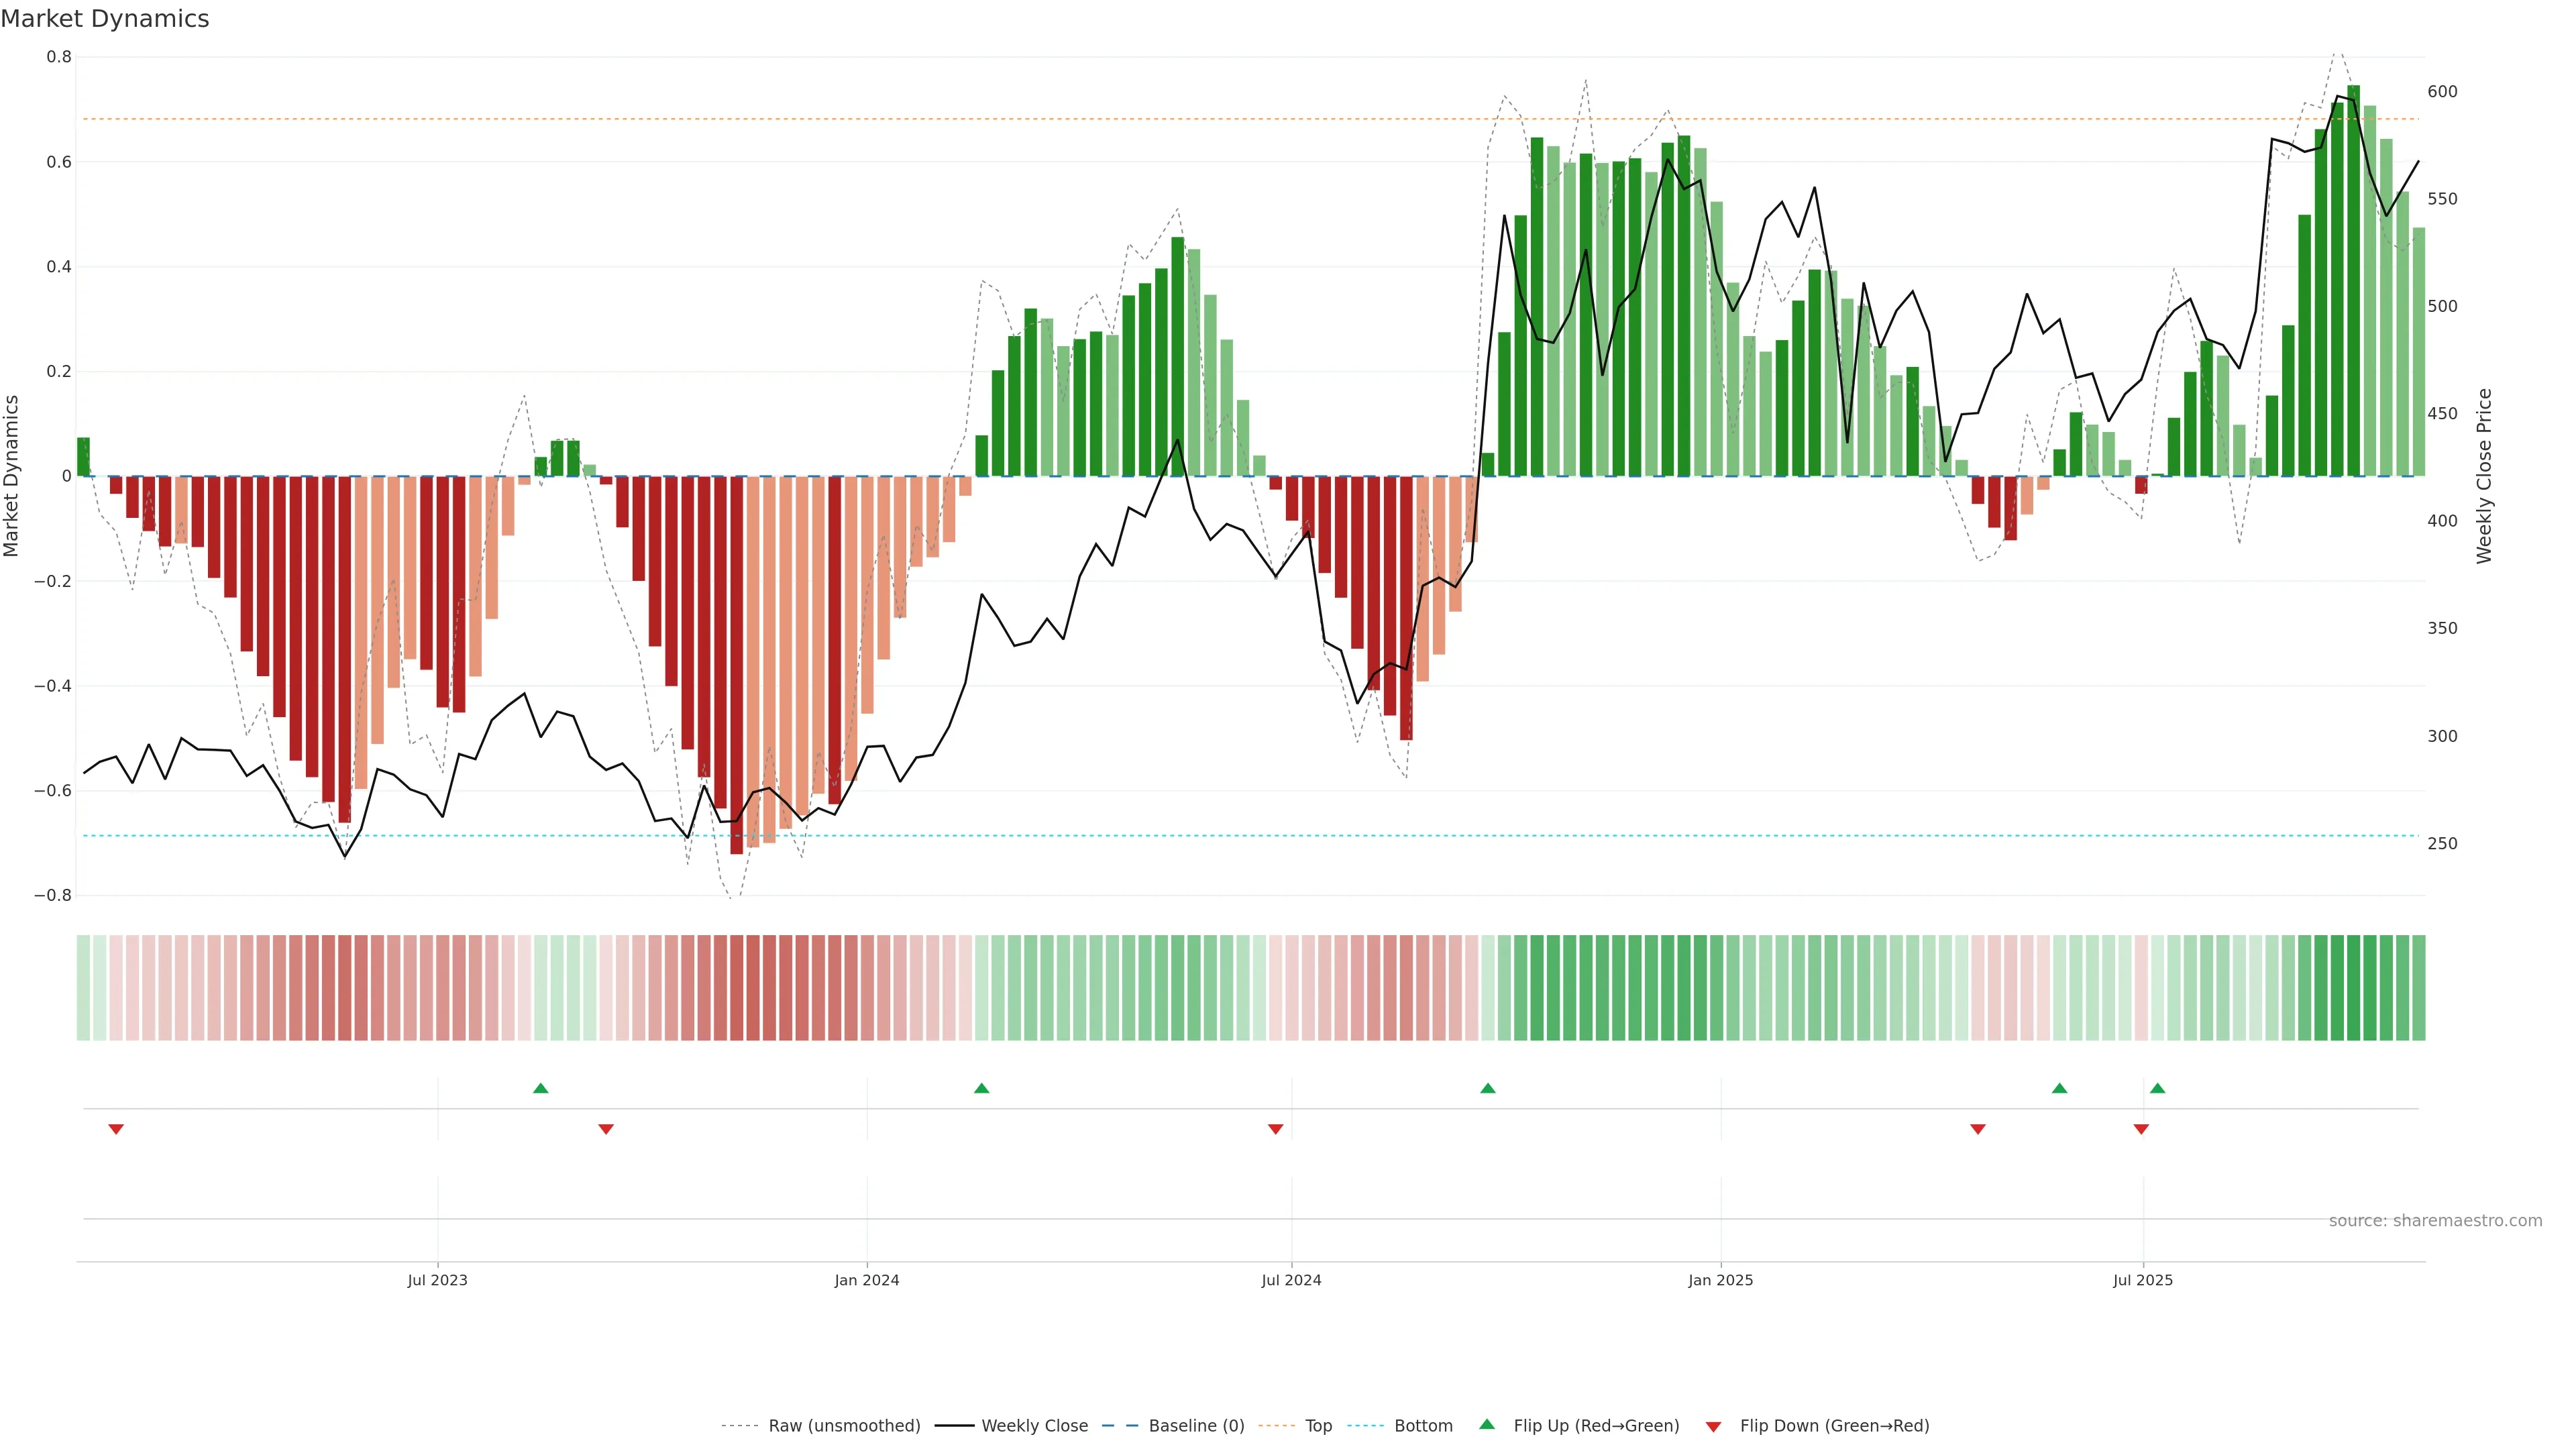2576x1449 pixels.
Task: Click the Flip Down (Green→Red) legend item
Action: click(1834, 1426)
